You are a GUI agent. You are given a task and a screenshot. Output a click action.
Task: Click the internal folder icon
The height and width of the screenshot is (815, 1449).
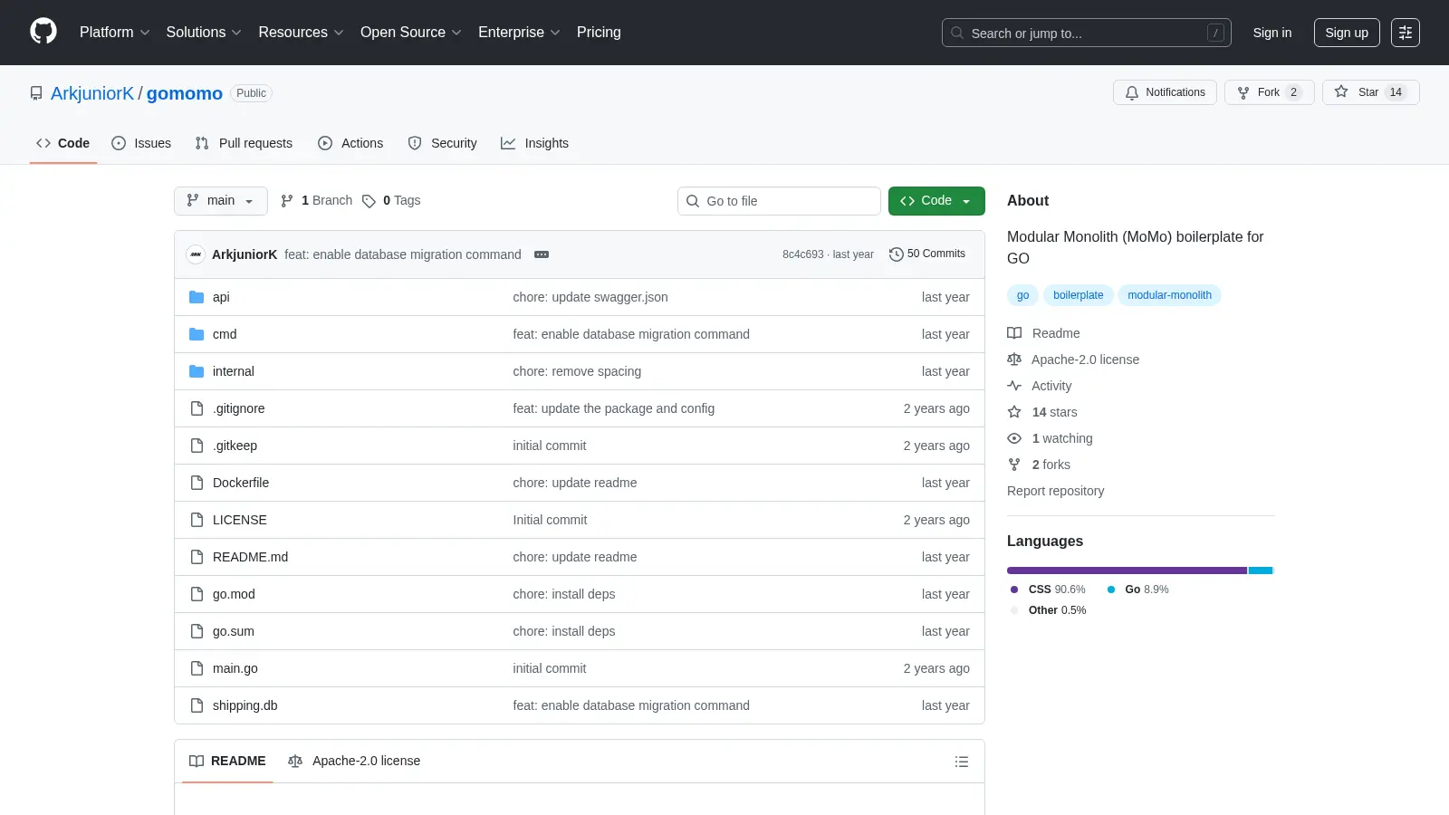tap(197, 371)
